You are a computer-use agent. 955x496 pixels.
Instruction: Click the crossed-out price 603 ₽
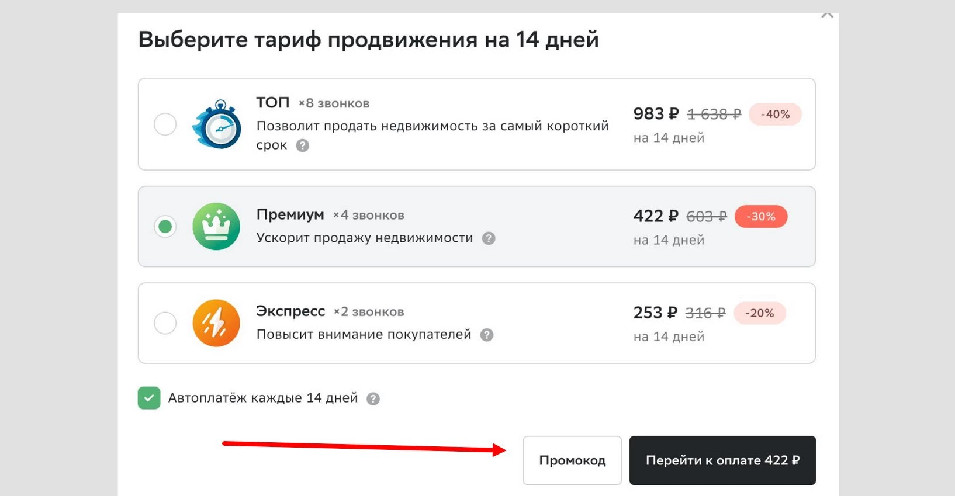coord(706,216)
